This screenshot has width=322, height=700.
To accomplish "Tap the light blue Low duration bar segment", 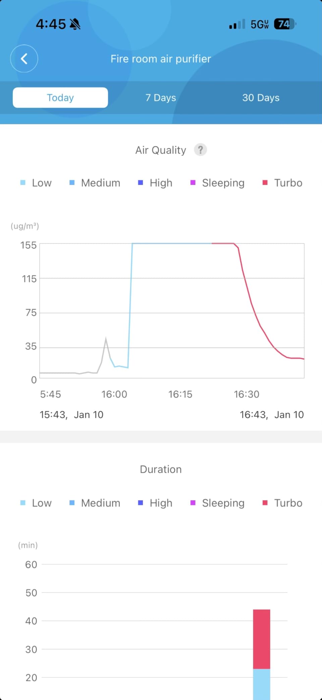I will click(x=262, y=684).
